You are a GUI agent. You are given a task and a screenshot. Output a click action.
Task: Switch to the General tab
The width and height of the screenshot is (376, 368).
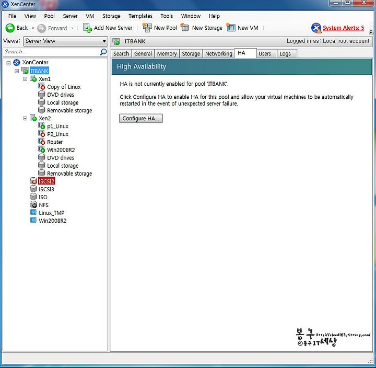click(x=143, y=53)
